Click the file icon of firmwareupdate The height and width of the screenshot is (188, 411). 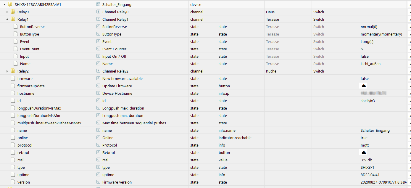coord(13,86)
